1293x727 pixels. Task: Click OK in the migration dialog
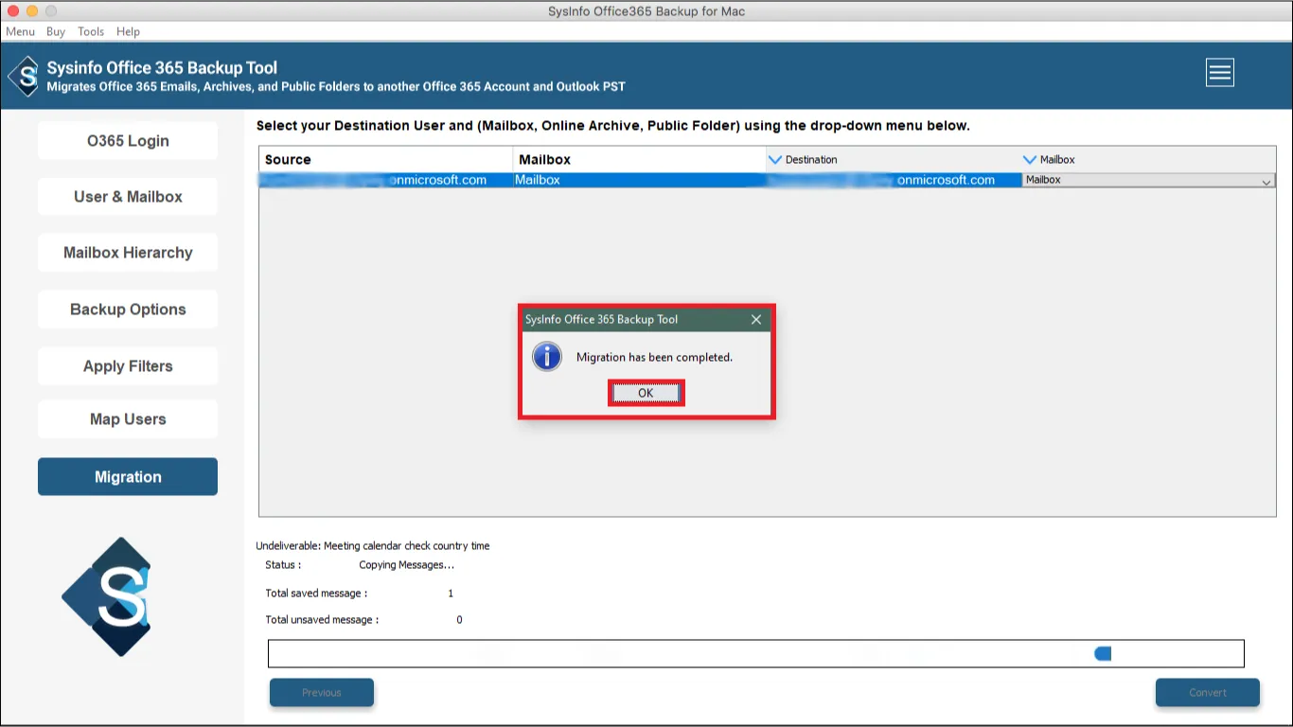[646, 393]
